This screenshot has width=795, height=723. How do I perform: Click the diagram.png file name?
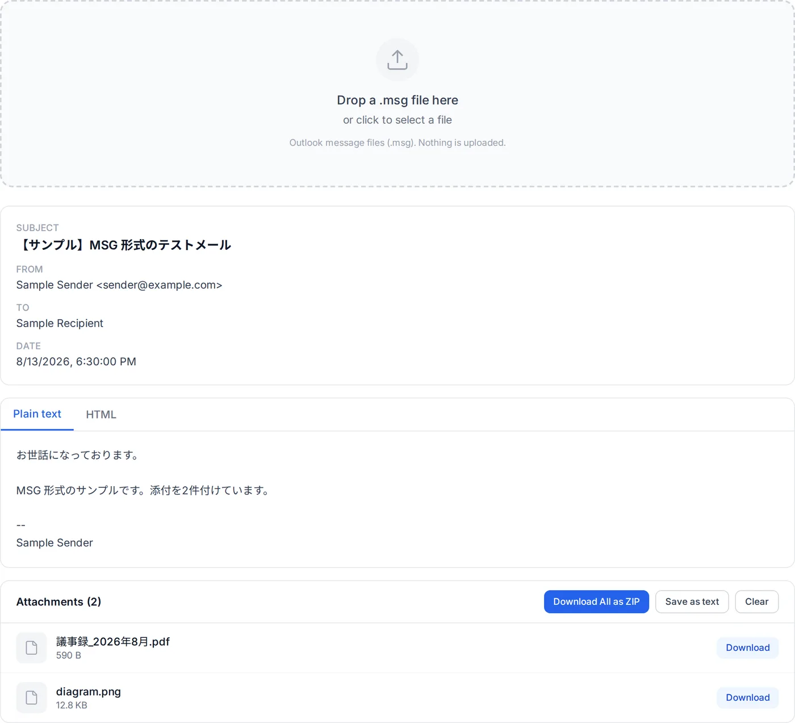pyautogui.click(x=89, y=692)
